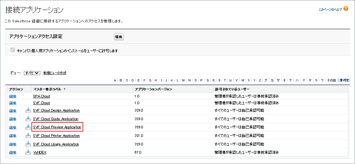Viewport: 355px width, 164px height.
Task: Select version 1.0 in SPA Cloud row
Action: click(137, 96)
